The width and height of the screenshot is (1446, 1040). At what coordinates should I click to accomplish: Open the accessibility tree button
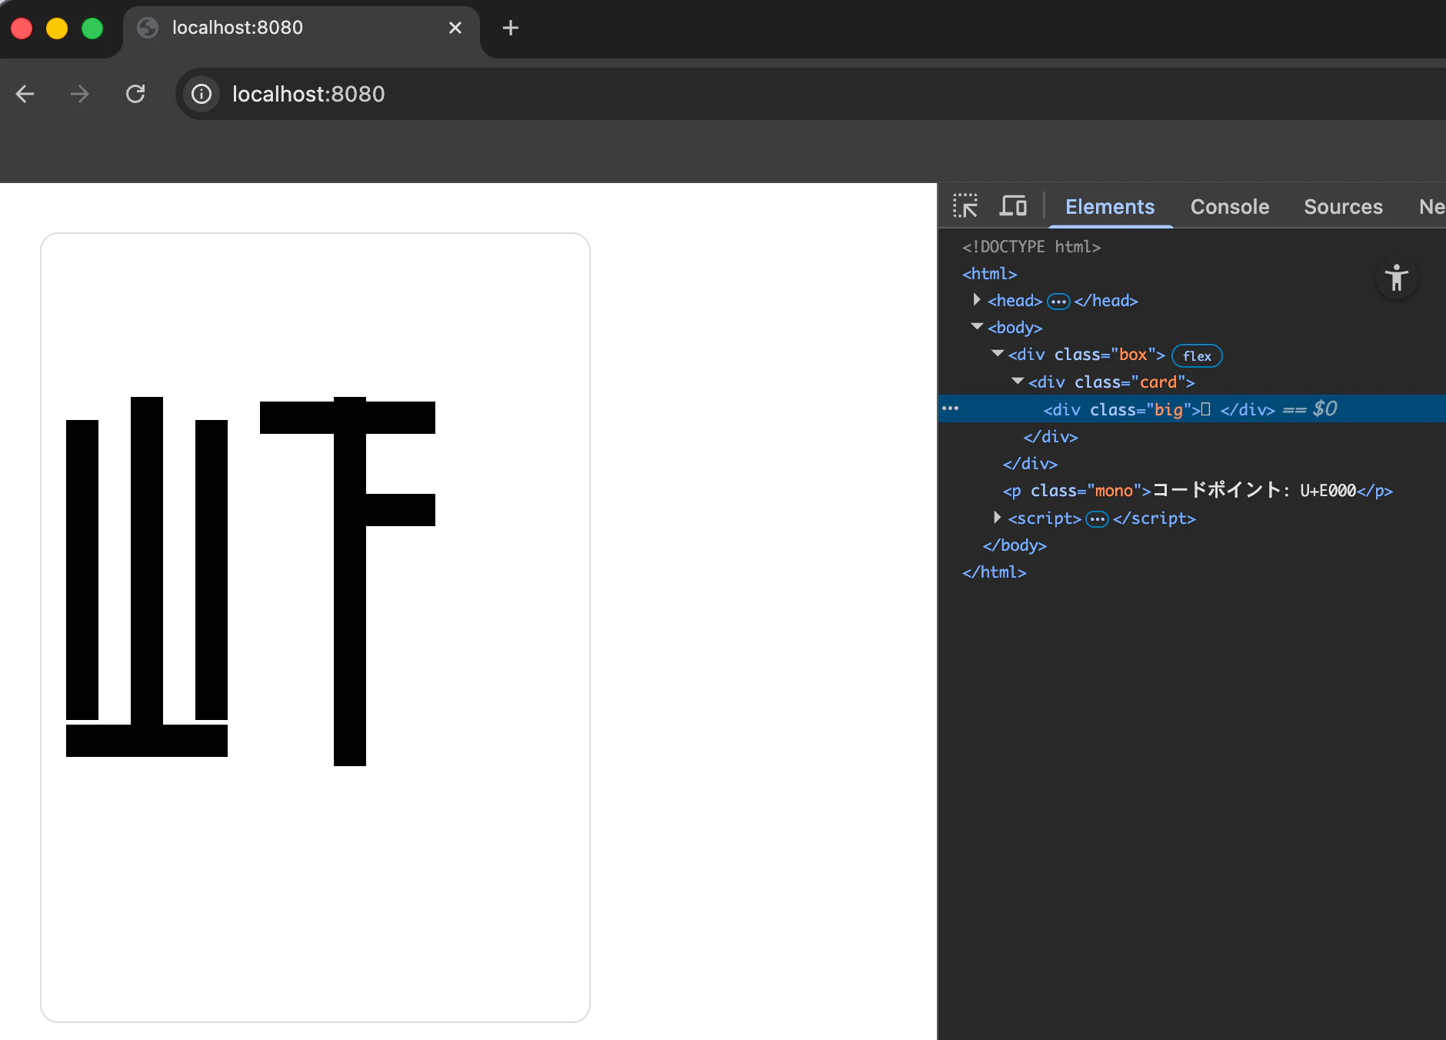point(1397,278)
